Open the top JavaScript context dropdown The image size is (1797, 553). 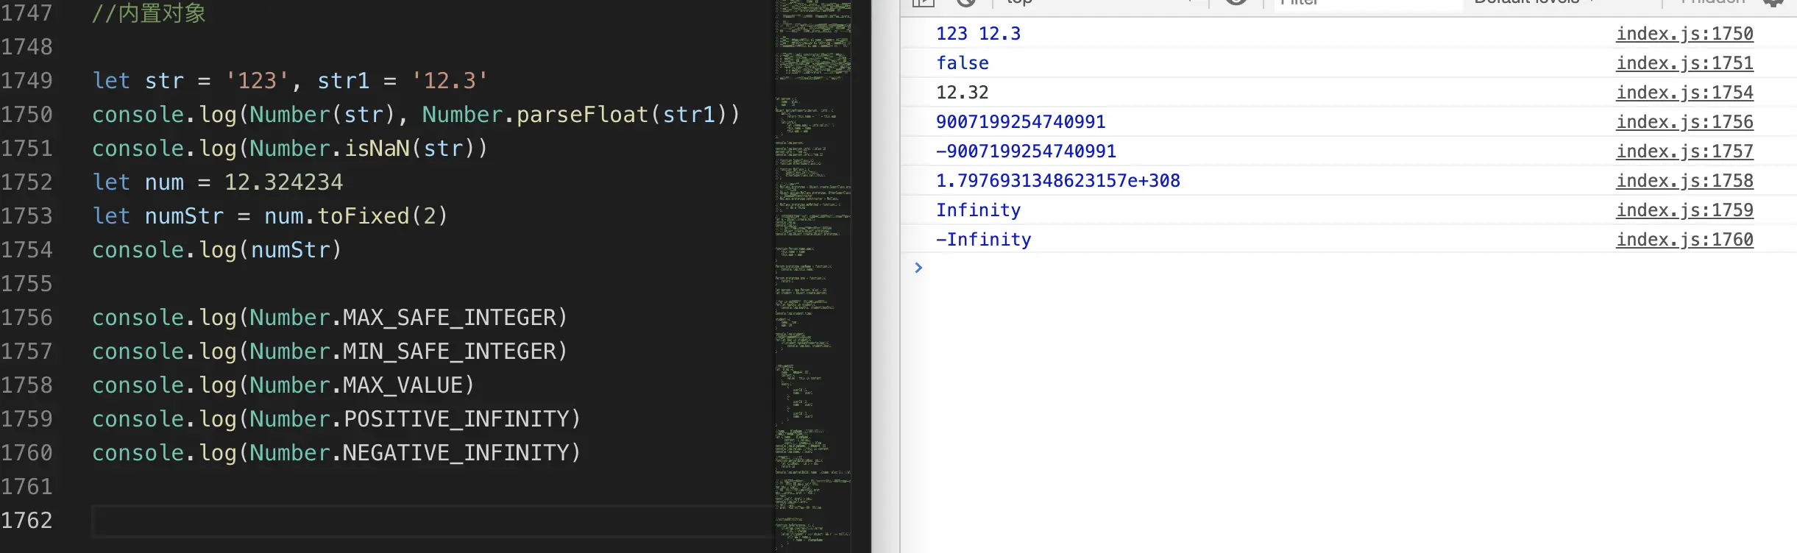(x=1098, y=2)
